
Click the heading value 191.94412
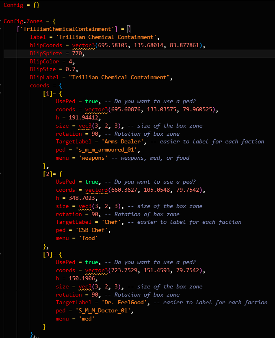83,118
